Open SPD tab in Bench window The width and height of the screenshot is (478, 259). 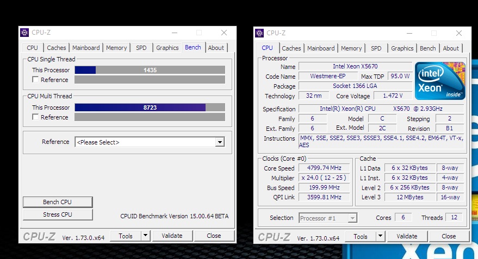tap(141, 48)
